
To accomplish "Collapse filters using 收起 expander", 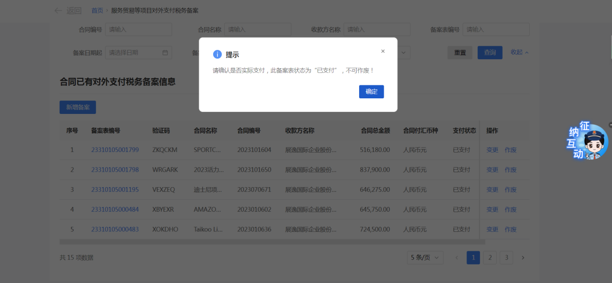I will point(519,52).
